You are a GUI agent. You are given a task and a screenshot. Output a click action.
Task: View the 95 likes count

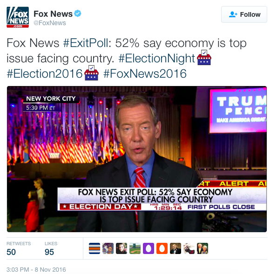click(x=49, y=252)
